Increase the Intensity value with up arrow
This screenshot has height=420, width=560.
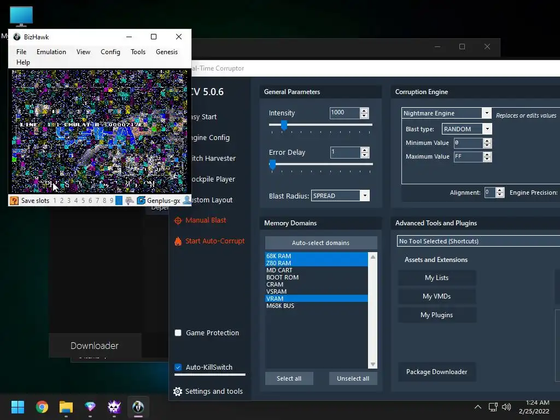(364, 110)
